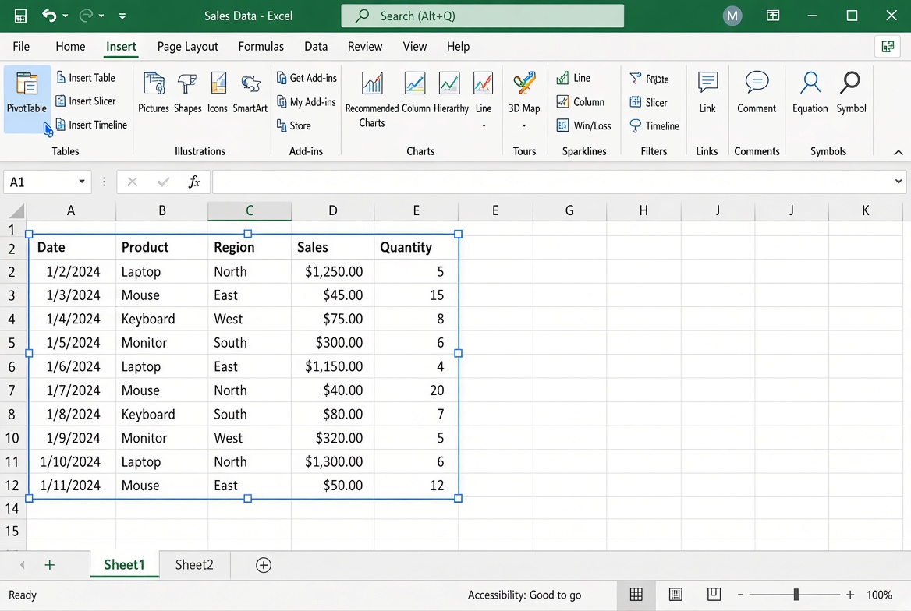Open Recommended Charts

click(372, 100)
